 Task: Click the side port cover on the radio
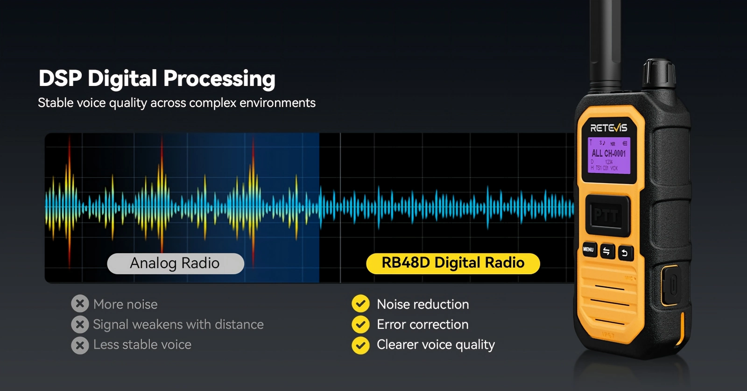[x=670, y=285]
